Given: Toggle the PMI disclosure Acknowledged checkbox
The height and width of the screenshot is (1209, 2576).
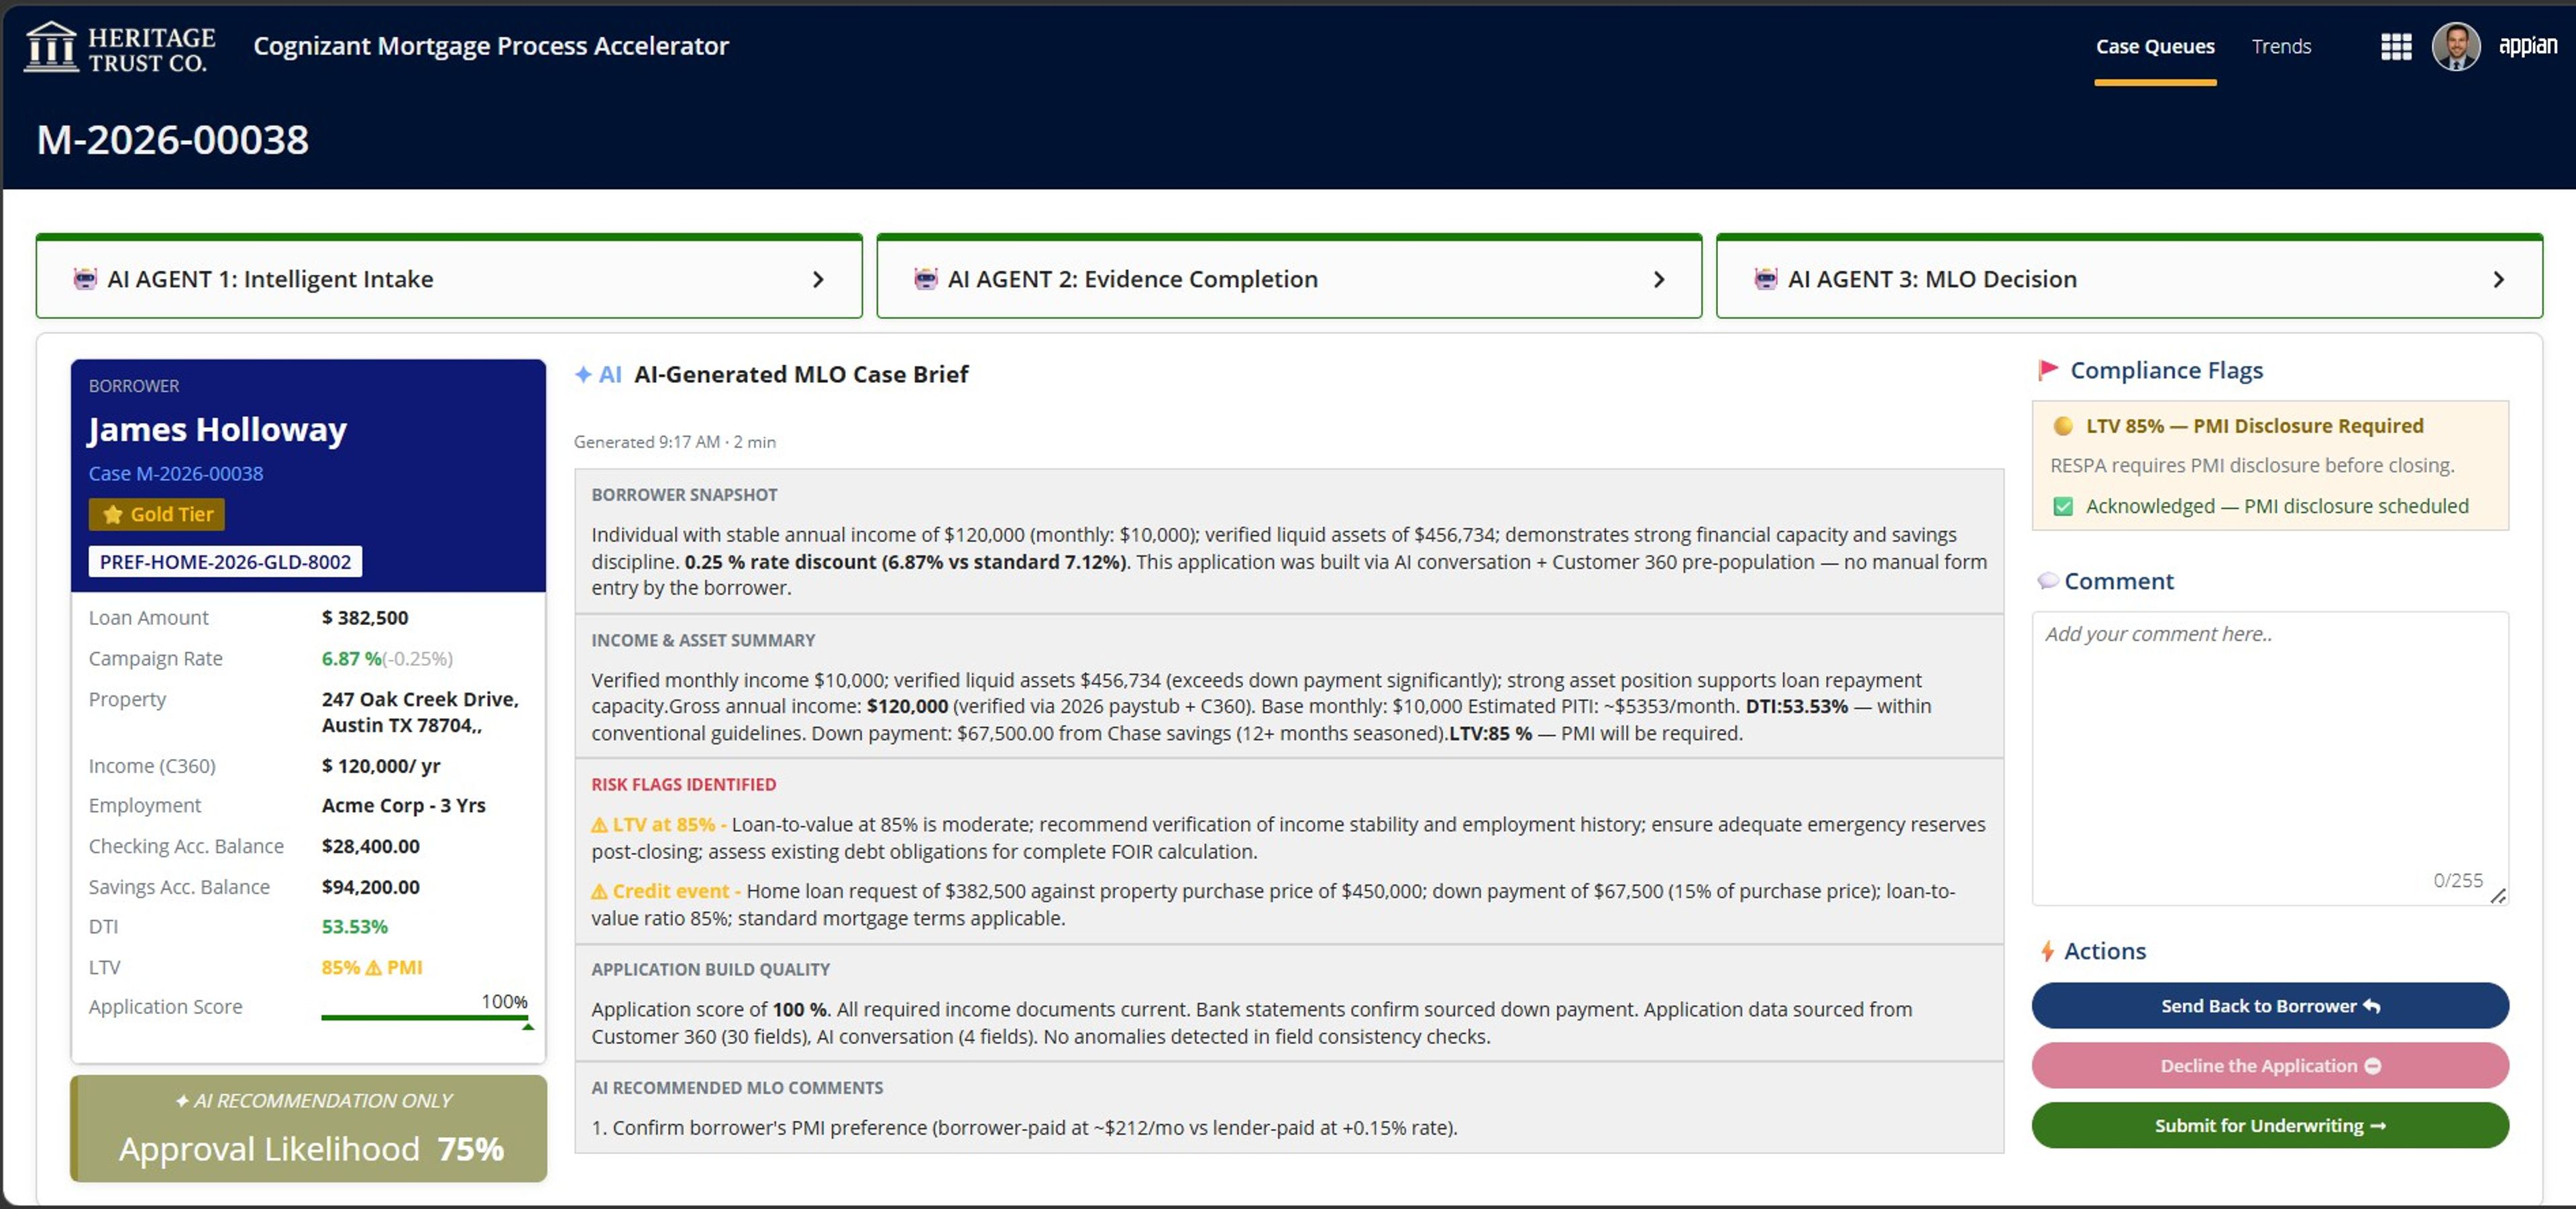Looking at the screenshot, I should tap(2062, 506).
